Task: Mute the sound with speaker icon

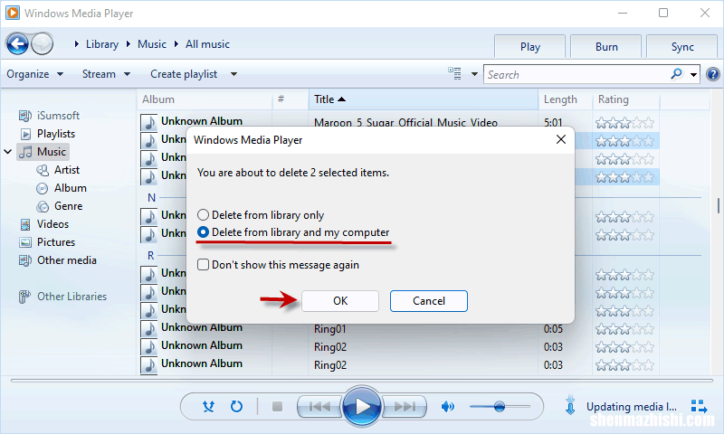Action: (x=447, y=406)
